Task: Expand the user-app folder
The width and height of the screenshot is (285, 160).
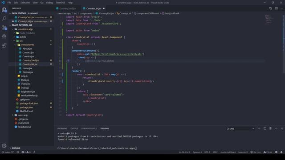Action: click(23, 115)
